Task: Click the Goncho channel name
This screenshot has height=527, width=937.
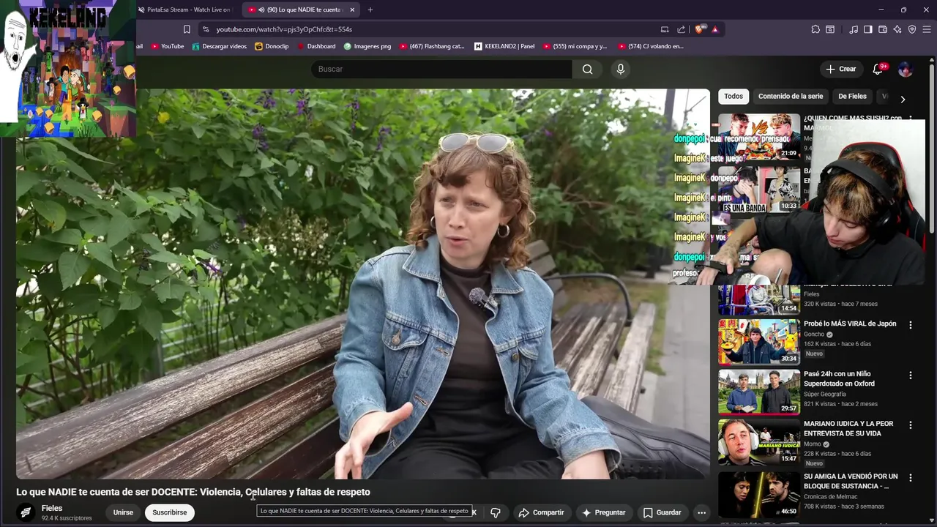Action: 814,334
